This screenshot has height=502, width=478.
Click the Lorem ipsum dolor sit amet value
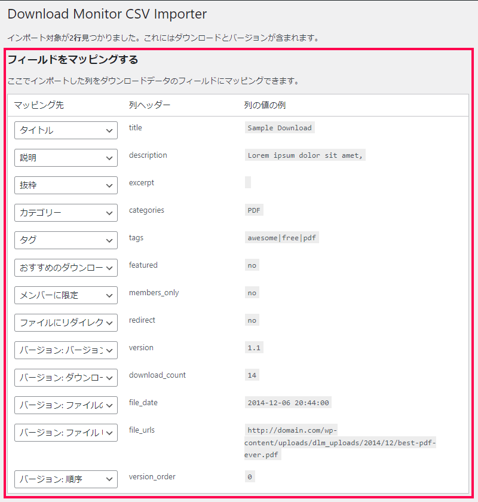point(305,155)
